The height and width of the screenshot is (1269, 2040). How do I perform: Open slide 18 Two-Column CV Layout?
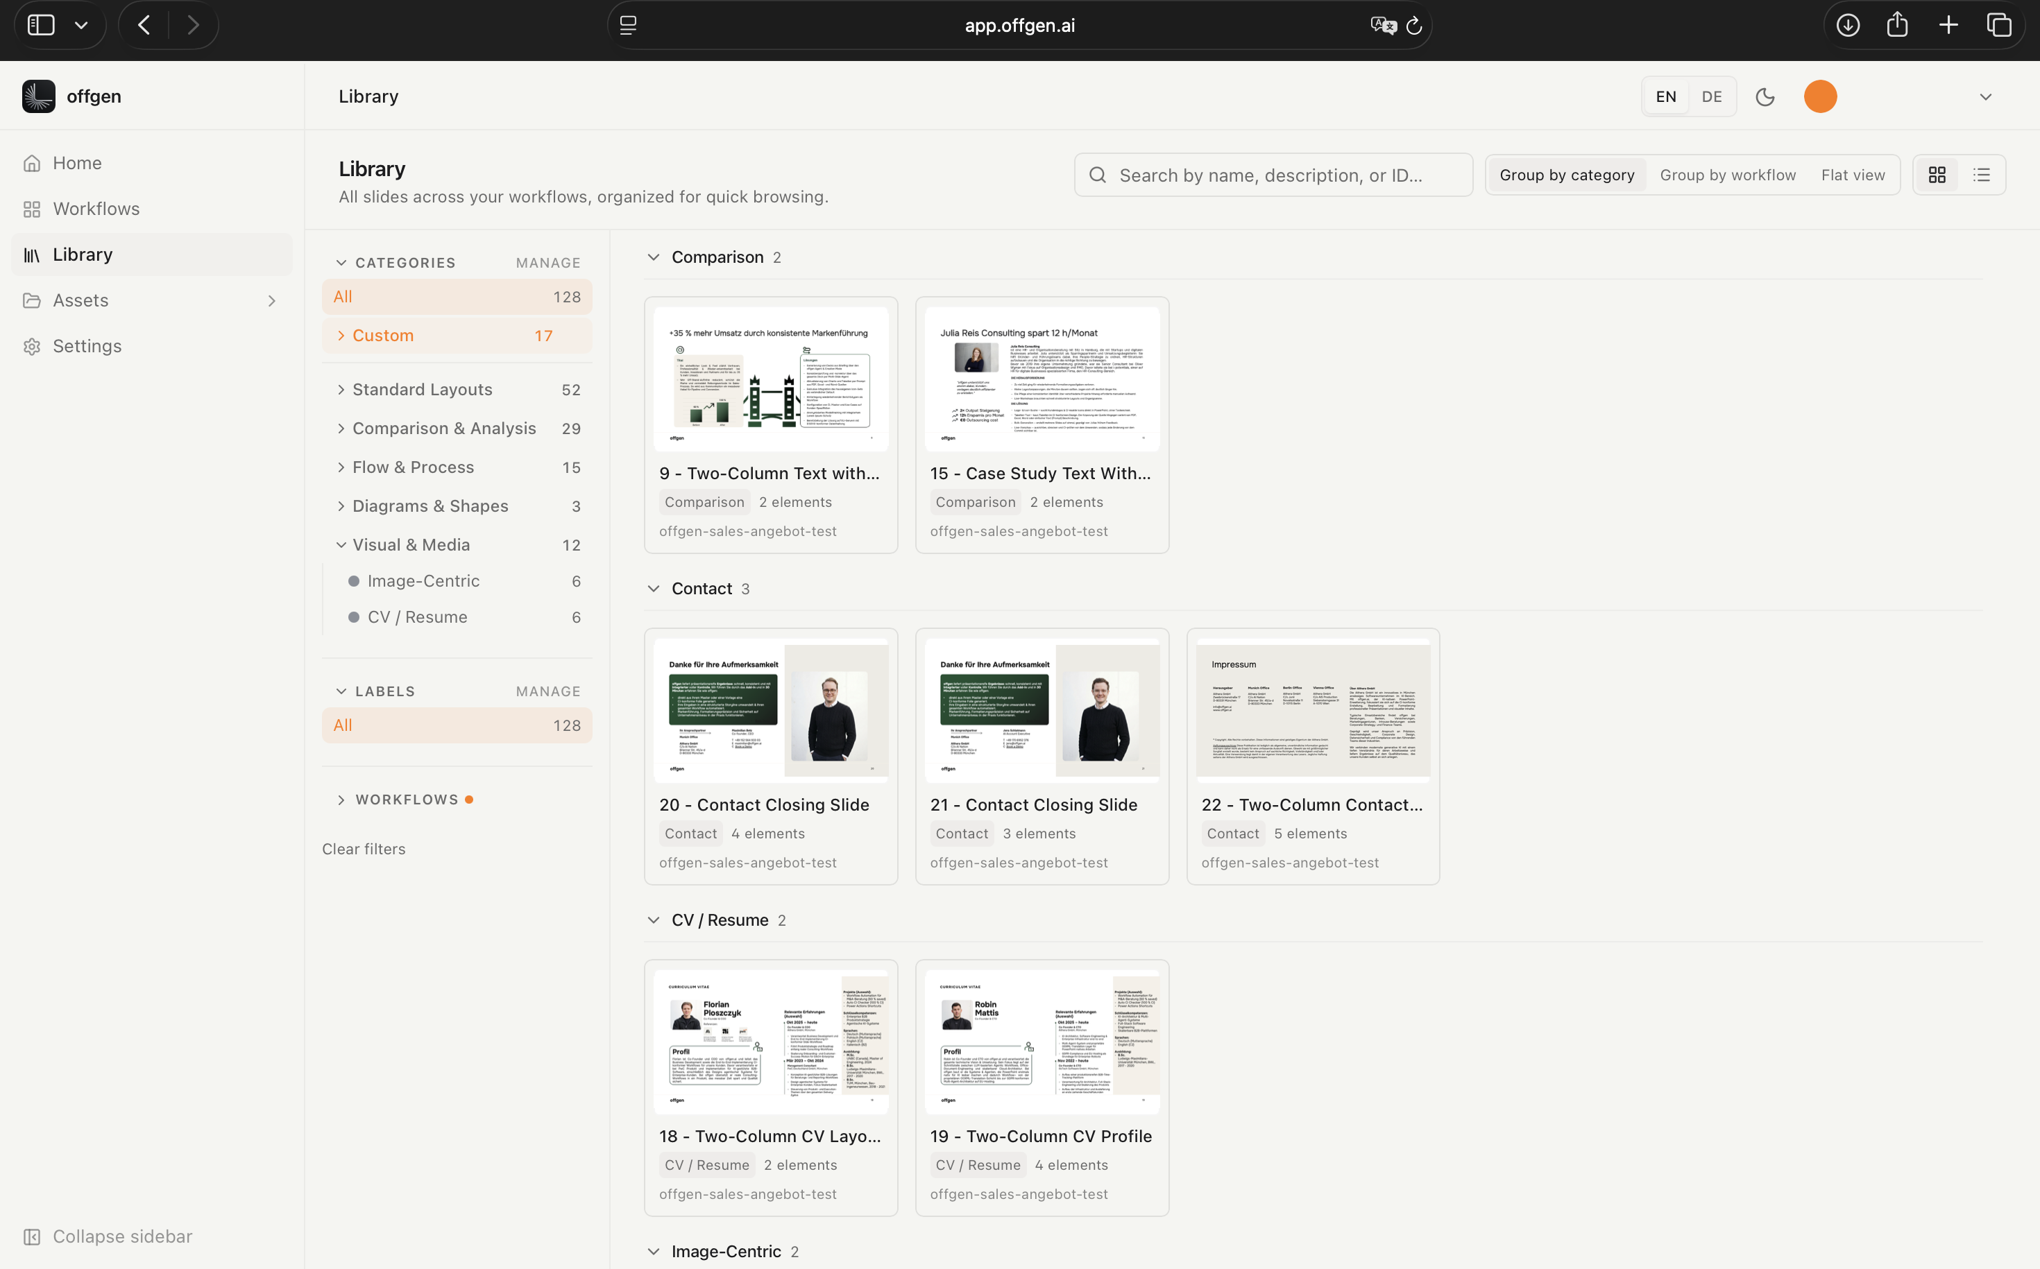(770, 1042)
